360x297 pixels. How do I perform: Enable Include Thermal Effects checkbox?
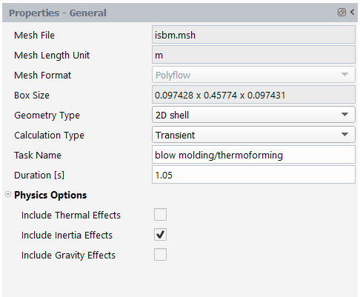(x=160, y=214)
